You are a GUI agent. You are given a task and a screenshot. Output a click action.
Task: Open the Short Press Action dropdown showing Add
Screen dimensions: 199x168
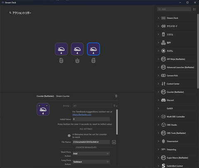pos(91,153)
